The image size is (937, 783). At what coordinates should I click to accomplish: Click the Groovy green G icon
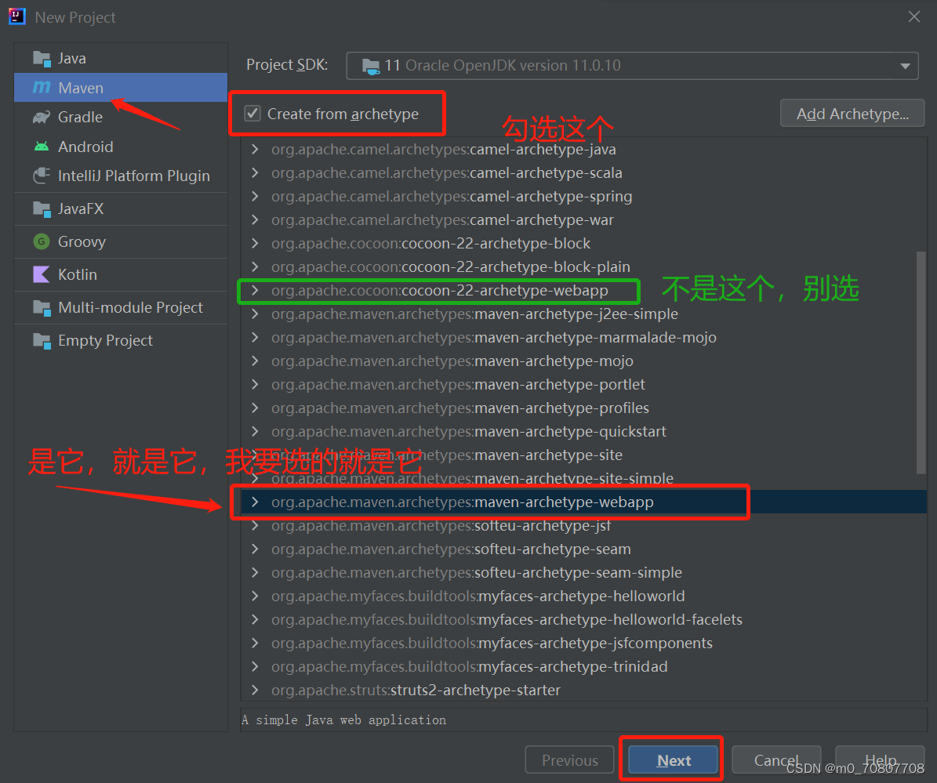tap(42, 242)
